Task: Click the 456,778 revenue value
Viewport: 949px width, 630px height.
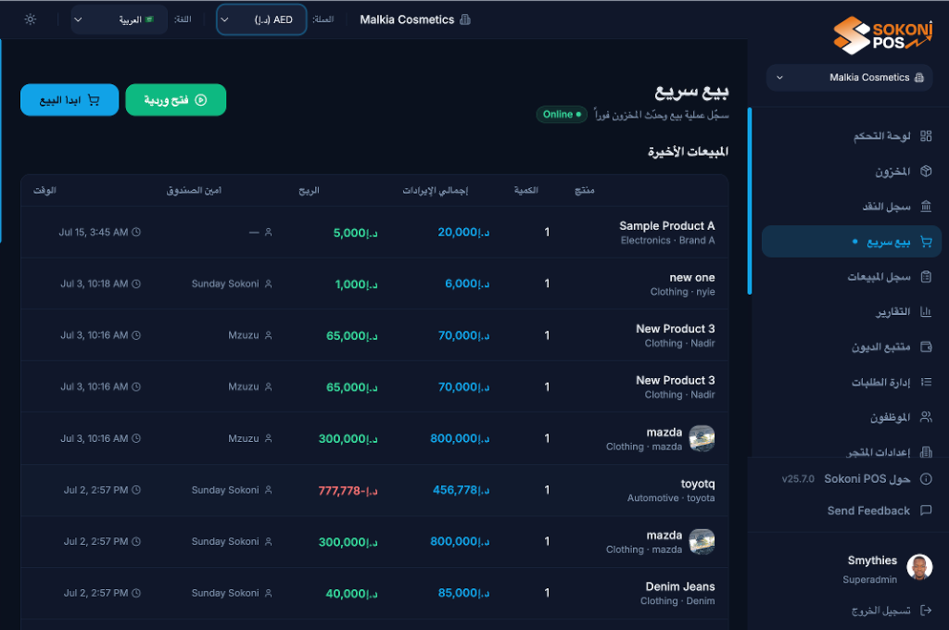Action: [x=462, y=489]
